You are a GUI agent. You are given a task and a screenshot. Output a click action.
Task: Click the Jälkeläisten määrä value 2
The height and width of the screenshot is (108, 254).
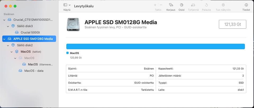click(x=243, y=75)
